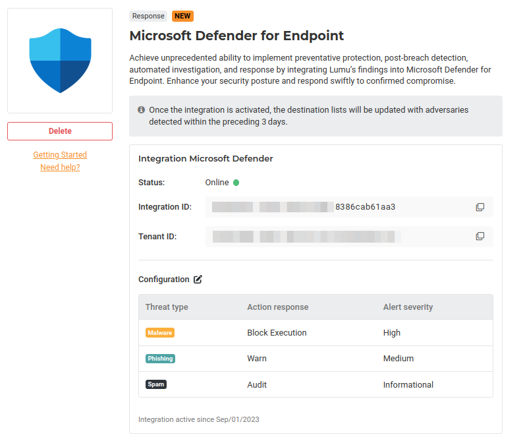
Task: Click the Spam threat type badge
Action: coord(156,384)
